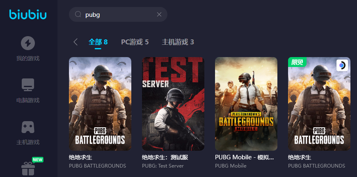
Task: Switch to 全部 8 tab
Action: pyautogui.click(x=98, y=42)
